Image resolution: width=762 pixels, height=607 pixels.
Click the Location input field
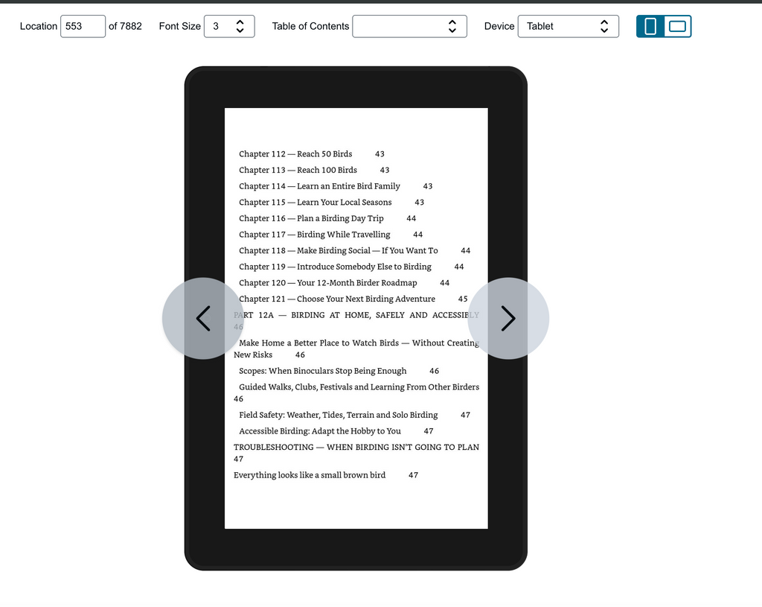point(83,26)
